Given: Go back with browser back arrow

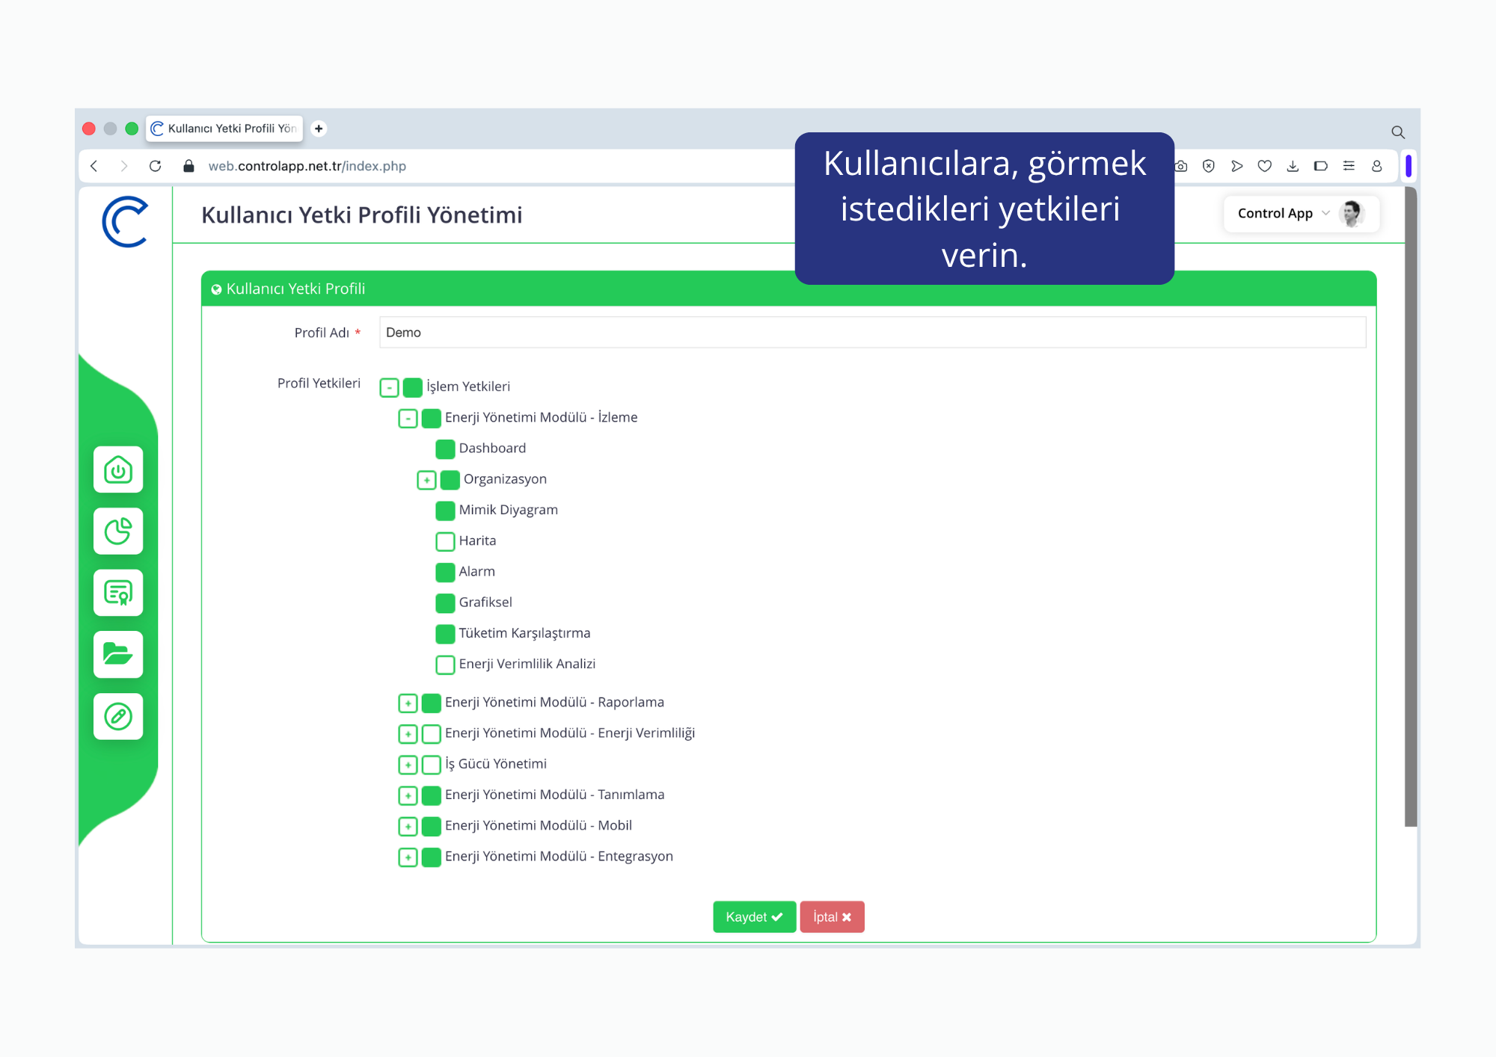Looking at the screenshot, I should click(93, 166).
